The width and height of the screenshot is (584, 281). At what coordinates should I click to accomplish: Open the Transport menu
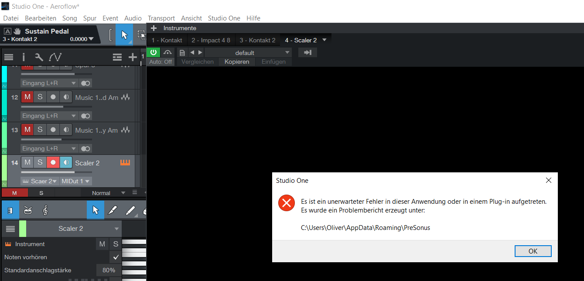point(161,18)
